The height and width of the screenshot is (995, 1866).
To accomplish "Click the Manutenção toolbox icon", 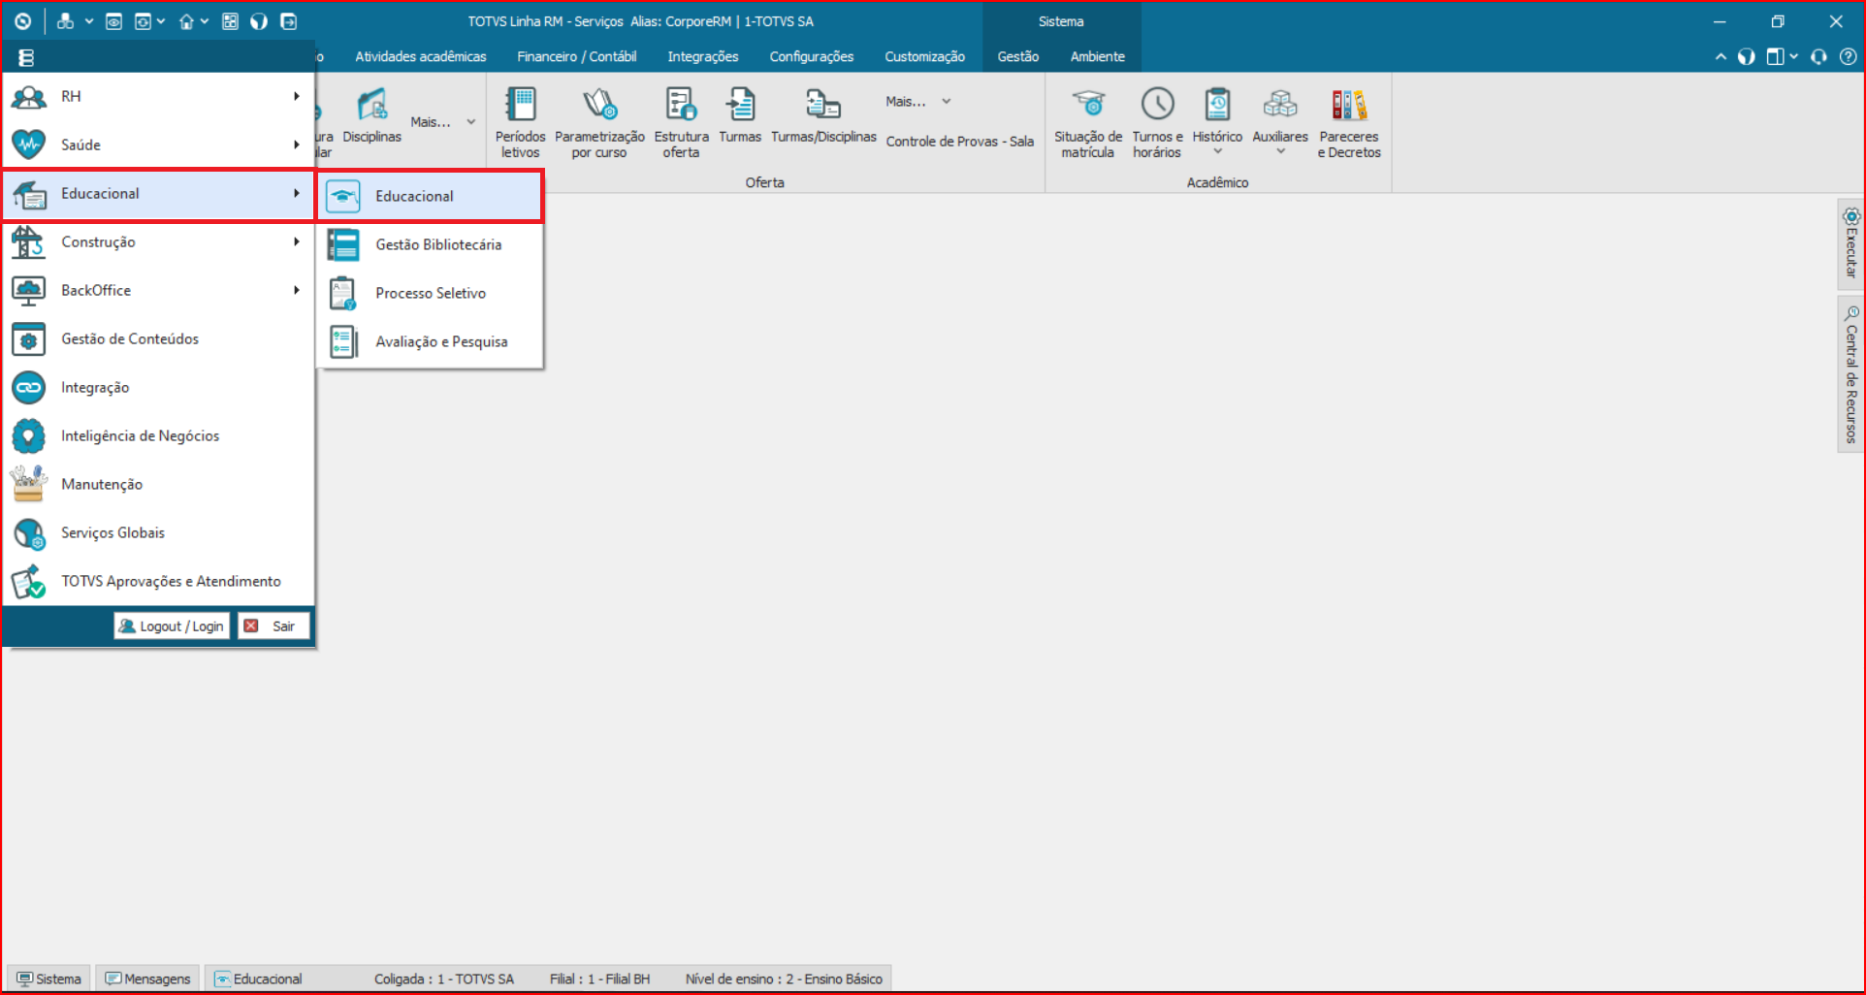I will (28, 484).
